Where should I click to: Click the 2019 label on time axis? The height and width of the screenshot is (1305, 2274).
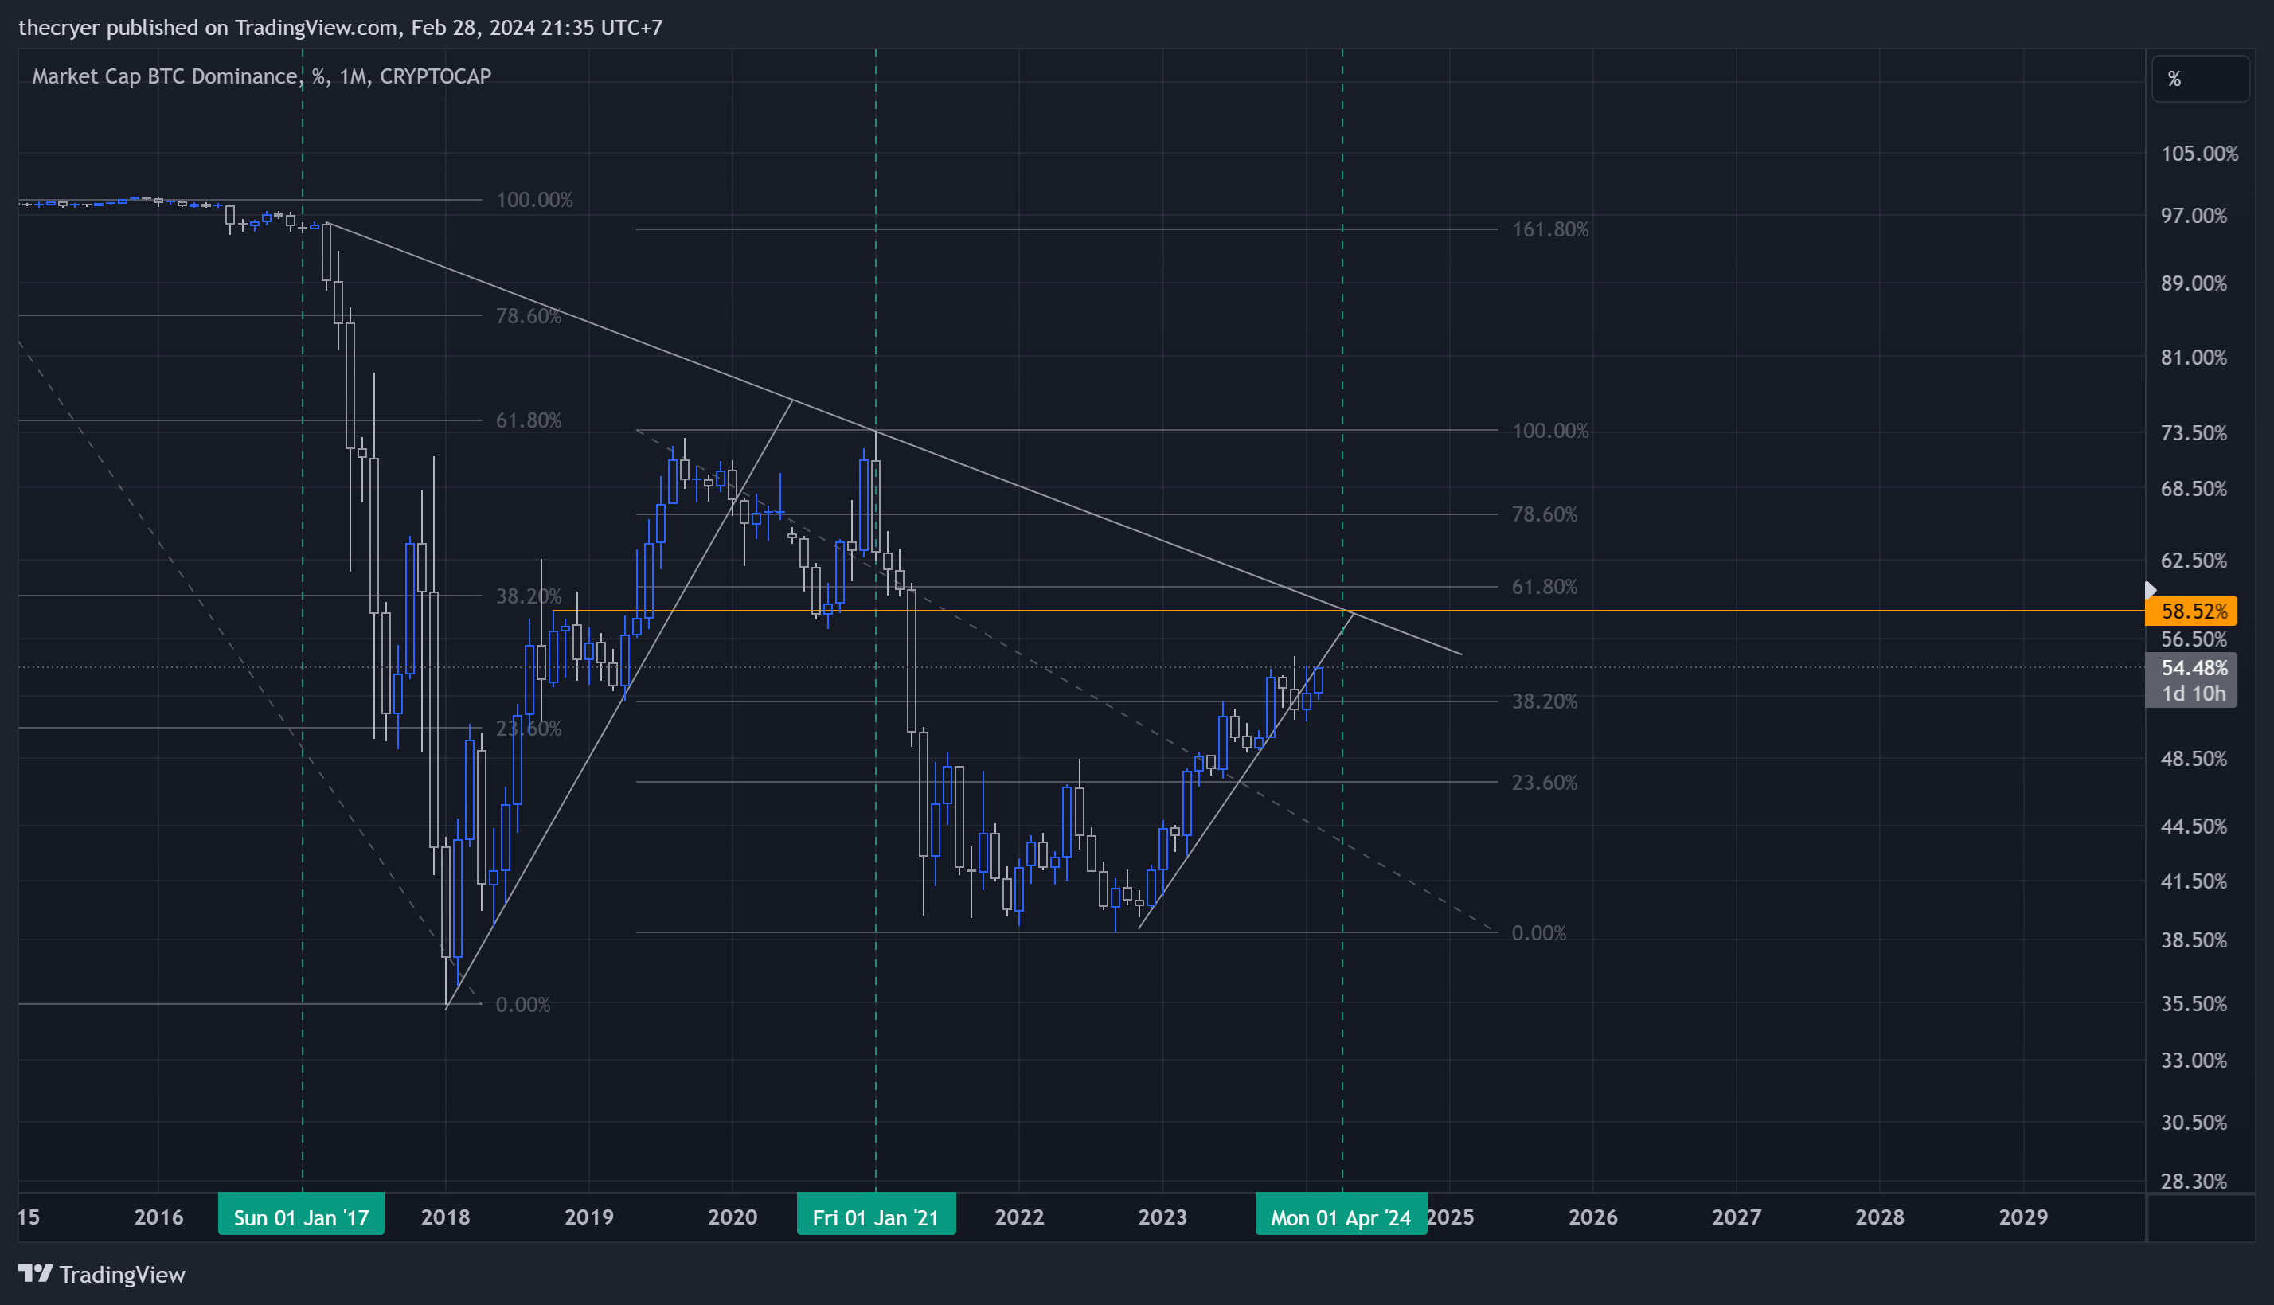pyautogui.click(x=589, y=1217)
